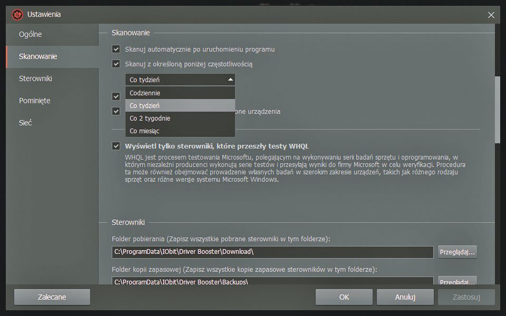Toggle 'Skanuj automatycznie po uruchomieniu programu' checkbox

(x=116, y=49)
